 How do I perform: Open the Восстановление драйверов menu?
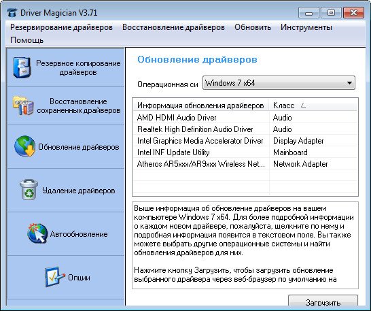point(173,27)
